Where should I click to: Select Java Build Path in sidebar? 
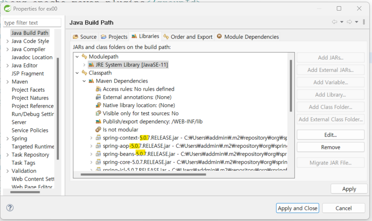coord(30,33)
